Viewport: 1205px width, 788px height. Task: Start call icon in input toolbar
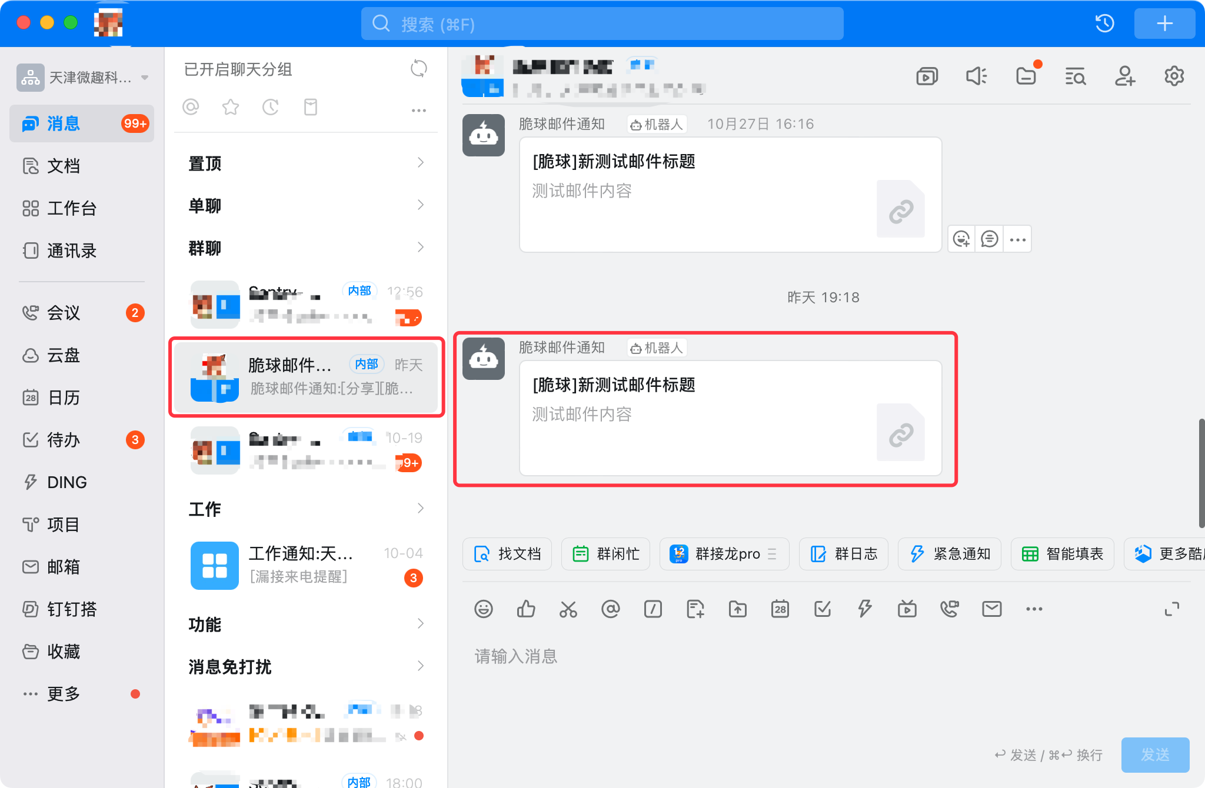point(950,609)
